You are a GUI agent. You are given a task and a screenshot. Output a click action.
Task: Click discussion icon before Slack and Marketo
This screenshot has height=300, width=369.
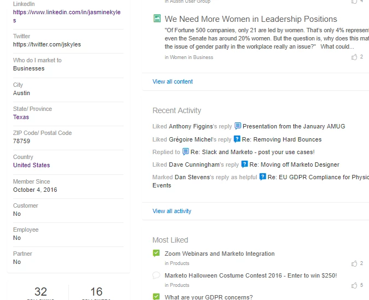[x=186, y=151]
